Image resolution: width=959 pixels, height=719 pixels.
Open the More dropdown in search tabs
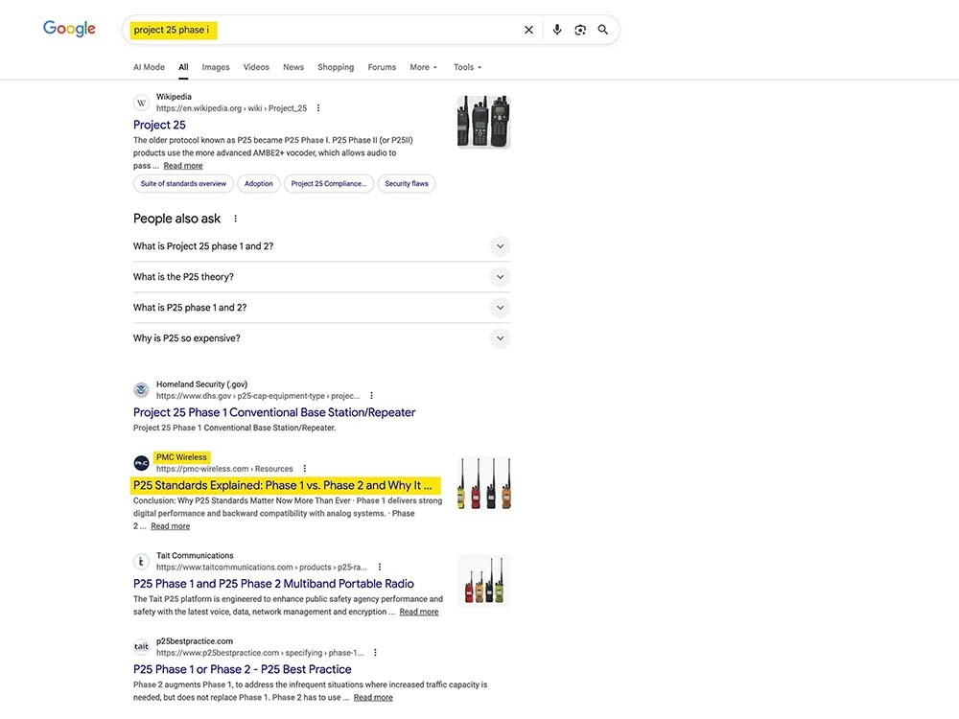(423, 67)
